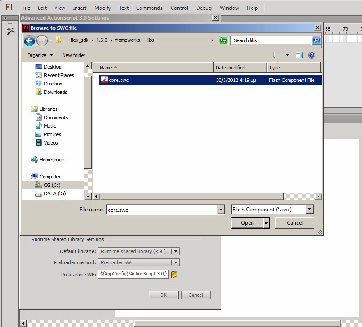This screenshot has height=327, width=362.
Task: Open the dialog help question-mark icon
Action: (x=311, y=55)
